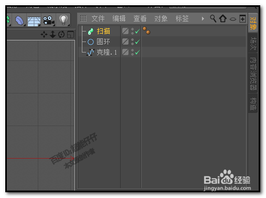Screen dimensions: 266x198
Task: Click the layer square for 扫描
Action: point(125,31)
